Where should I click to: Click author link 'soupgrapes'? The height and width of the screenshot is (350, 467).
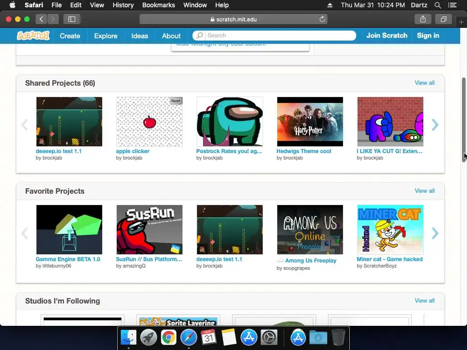point(296,268)
